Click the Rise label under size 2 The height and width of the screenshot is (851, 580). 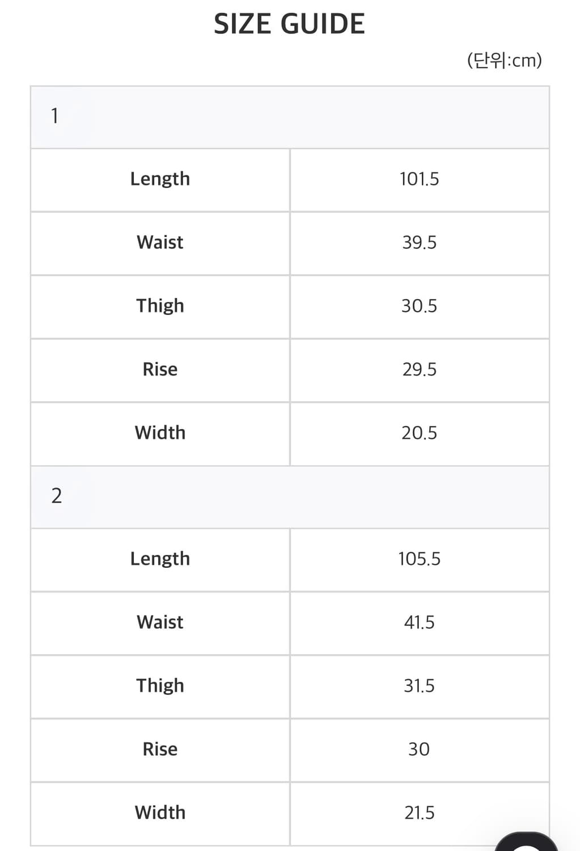(160, 749)
